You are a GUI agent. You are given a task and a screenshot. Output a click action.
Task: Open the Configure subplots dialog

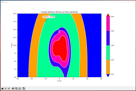[20, 88]
